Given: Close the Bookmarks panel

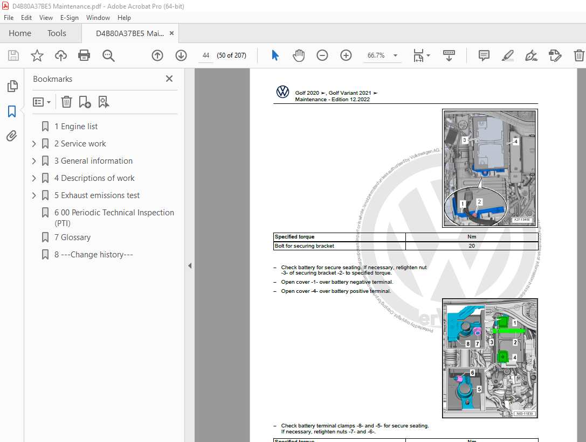Looking at the screenshot, I should [169, 79].
